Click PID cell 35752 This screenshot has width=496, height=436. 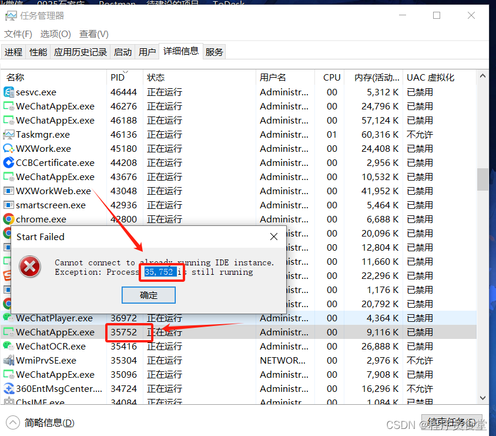click(123, 332)
